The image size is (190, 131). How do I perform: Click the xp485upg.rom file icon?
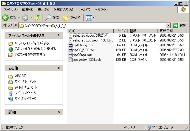[x=70, y=45]
